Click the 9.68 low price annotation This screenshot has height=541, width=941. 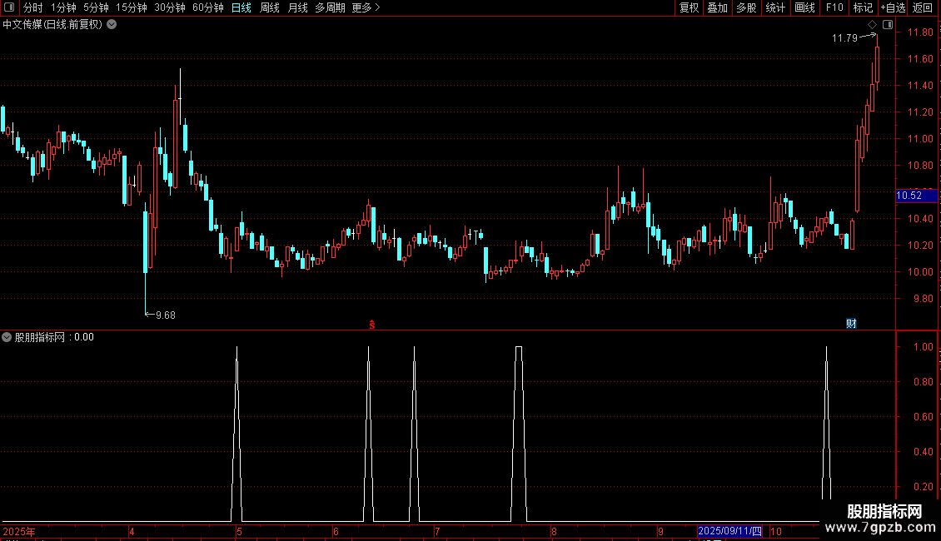[166, 315]
